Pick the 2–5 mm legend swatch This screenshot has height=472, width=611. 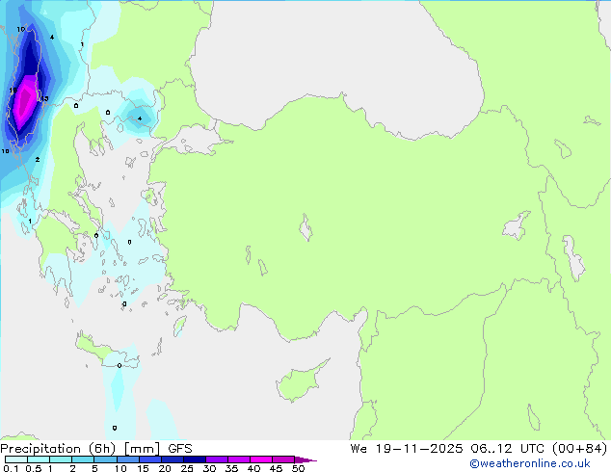83,459
